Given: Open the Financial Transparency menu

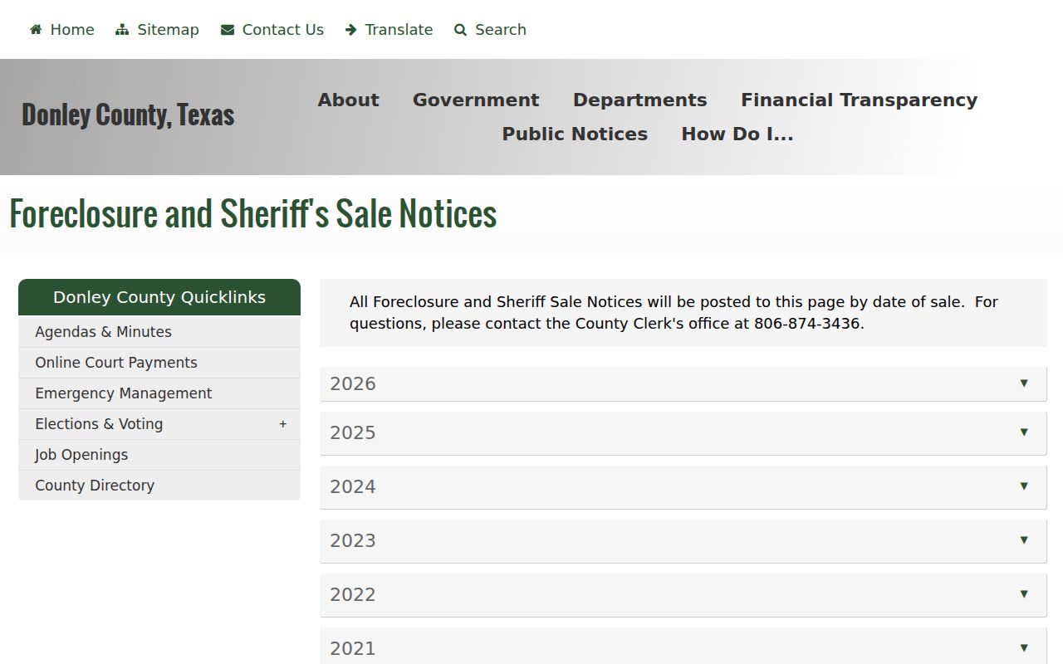Looking at the screenshot, I should coord(860,100).
